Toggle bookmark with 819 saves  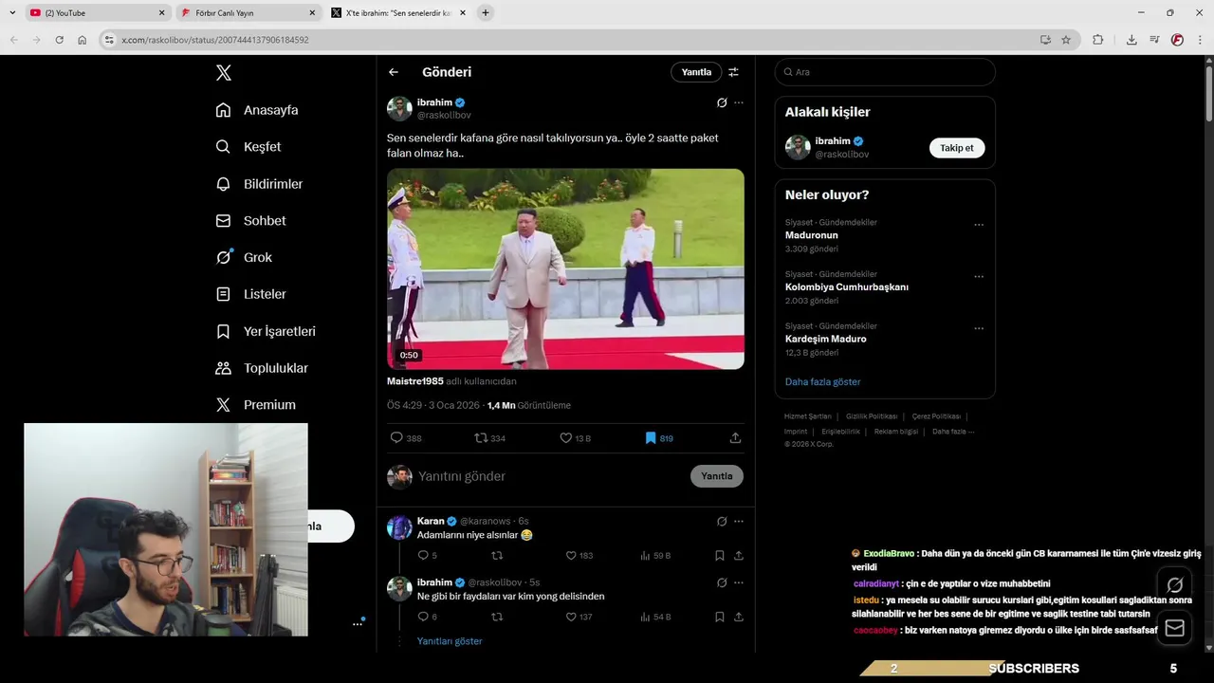(659, 438)
